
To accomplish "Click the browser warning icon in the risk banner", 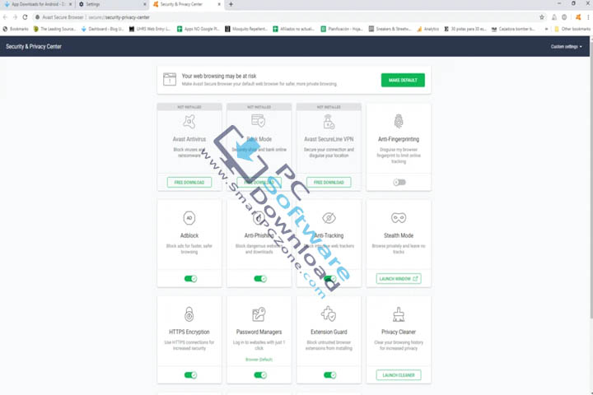I will [170, 79].
